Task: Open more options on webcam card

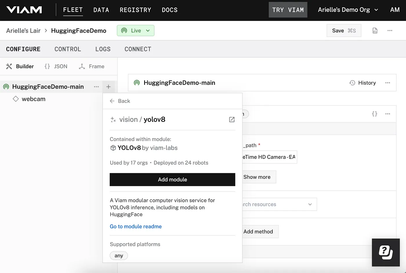Action: pyautogui.click(x=388, y=114)
